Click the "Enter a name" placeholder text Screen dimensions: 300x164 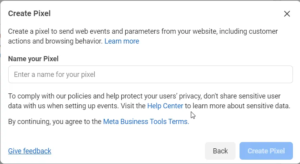tap(55, 74)
